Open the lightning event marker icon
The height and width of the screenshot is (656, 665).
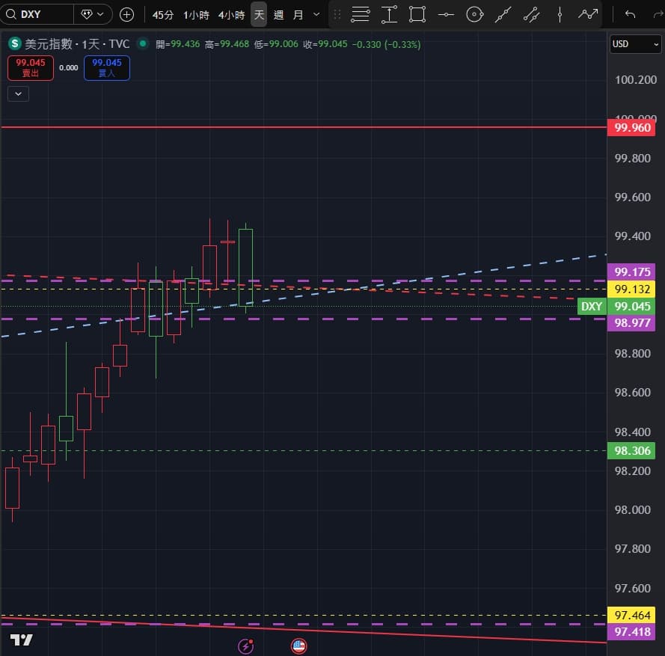pyautogui.click(x=245, y=646)
